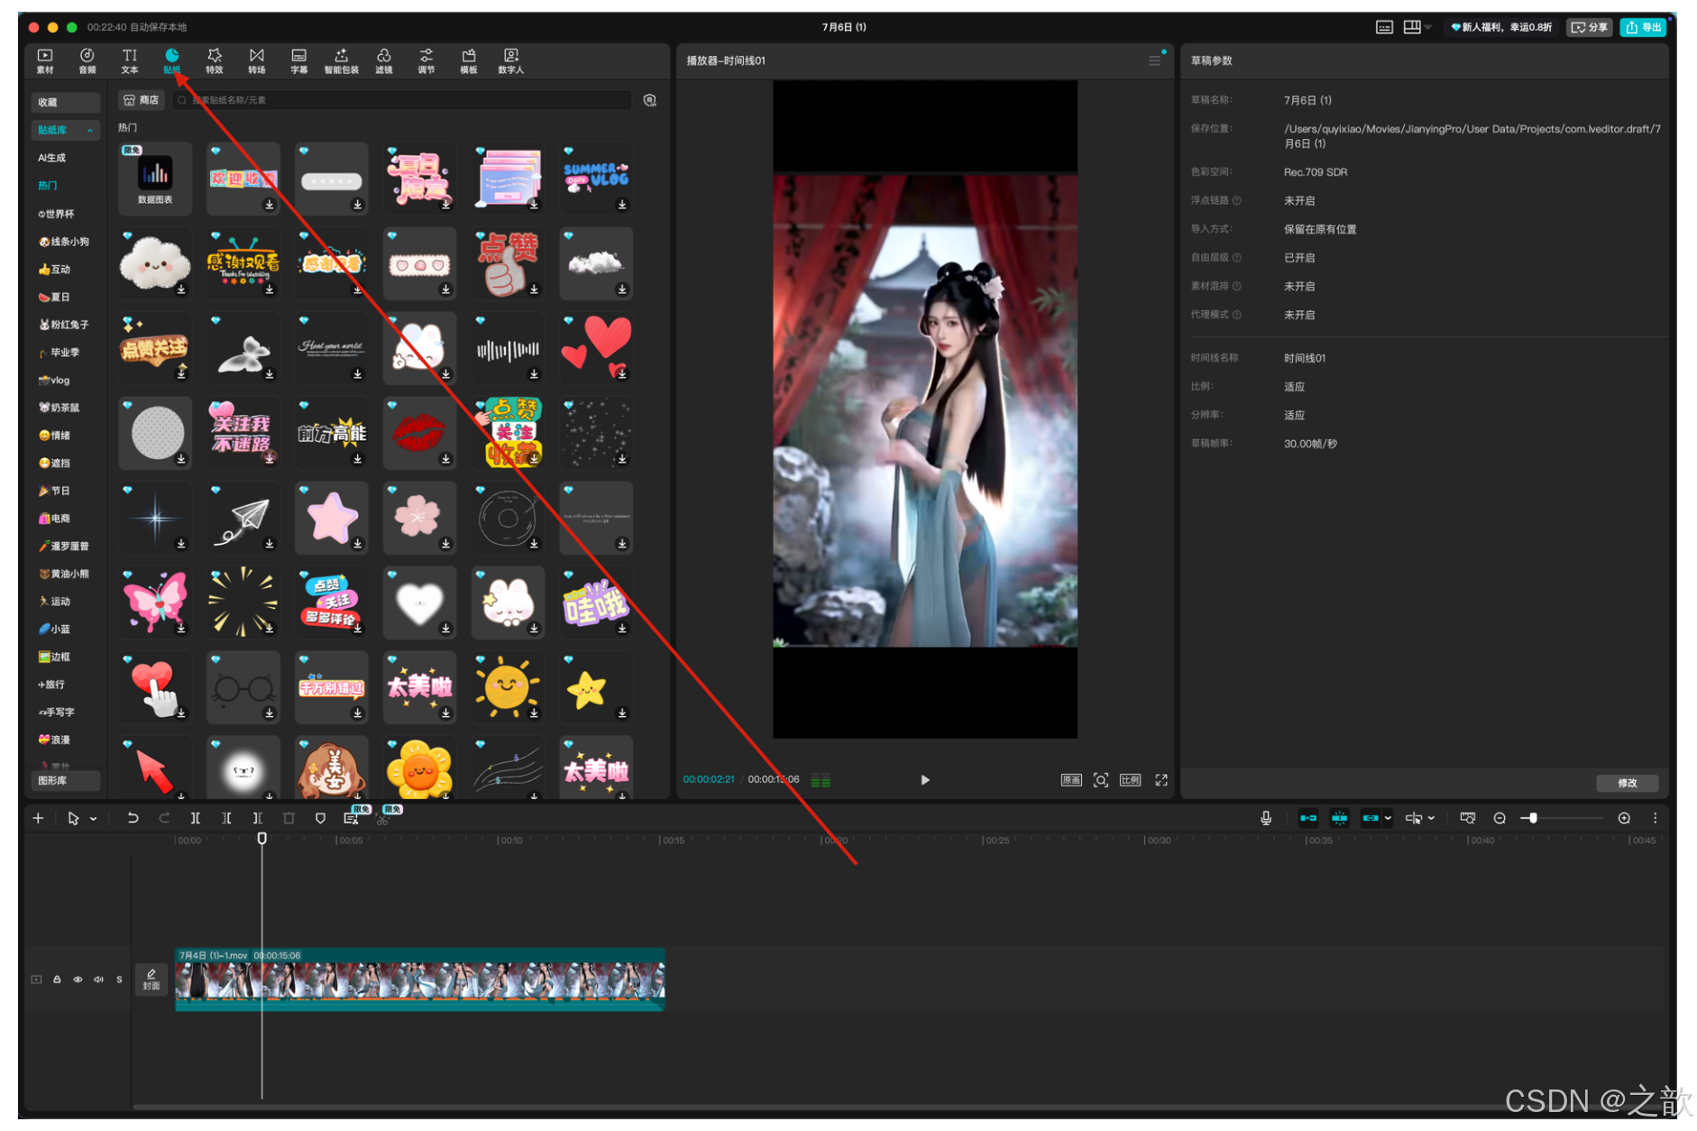Pick the 点赞 thumbs-up sticker
Screen dimensions: 1697x1131
[508, 263]
